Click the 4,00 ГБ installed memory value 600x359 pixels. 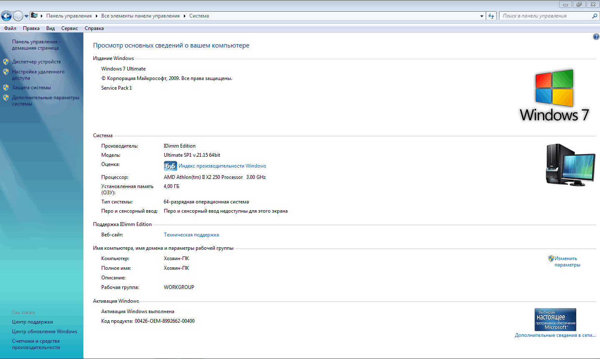point(171,186)
